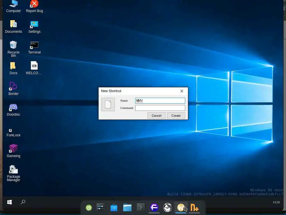
Task: Open the file explorer dock icon
Action: 127,207
